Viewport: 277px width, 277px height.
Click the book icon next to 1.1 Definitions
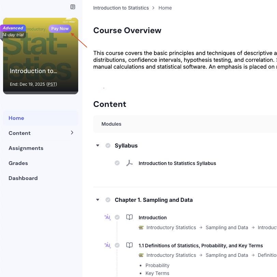(x=129, y=245)
